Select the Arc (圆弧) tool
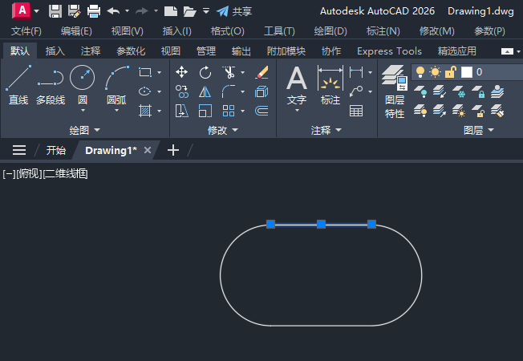This screenshot has width=523, height=361. tap(116, 85)
